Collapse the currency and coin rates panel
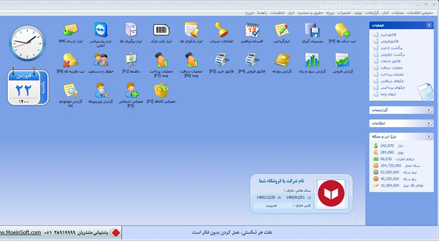Image resolution: width=439 pixels, height=241 pixels. [x=429, y=137]
